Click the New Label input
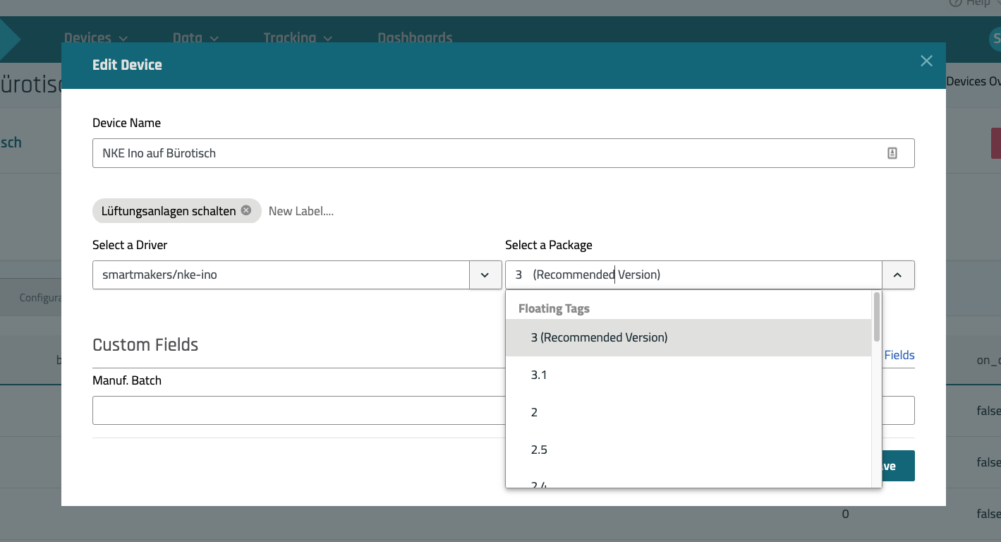Viewport: 1001px width, 542px height. pos(301,211)
